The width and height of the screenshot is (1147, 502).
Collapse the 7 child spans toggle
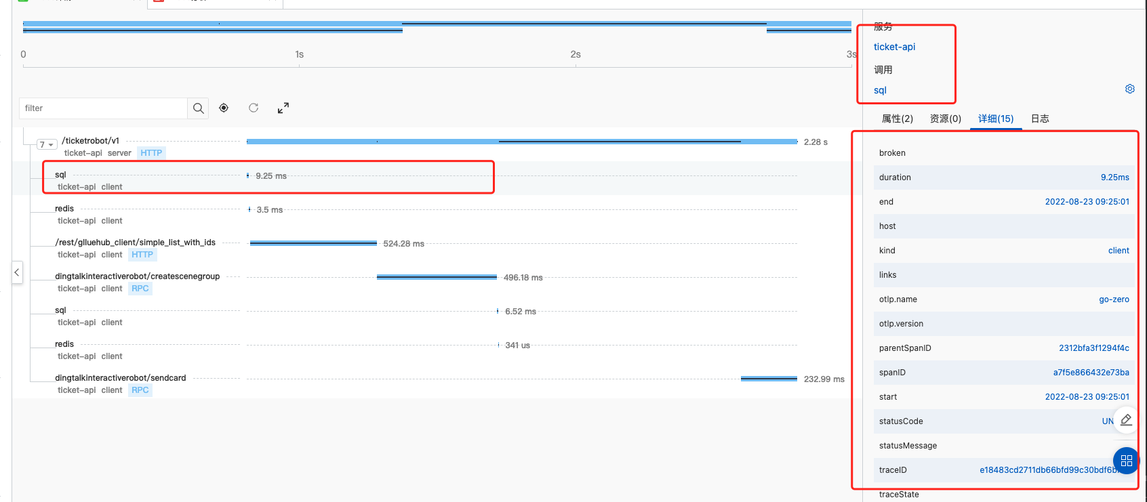point(46,144)
